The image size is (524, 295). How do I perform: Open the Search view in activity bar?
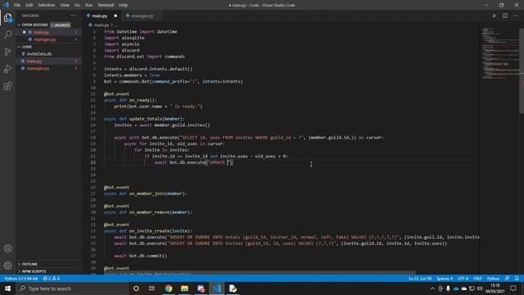point(7,34)
